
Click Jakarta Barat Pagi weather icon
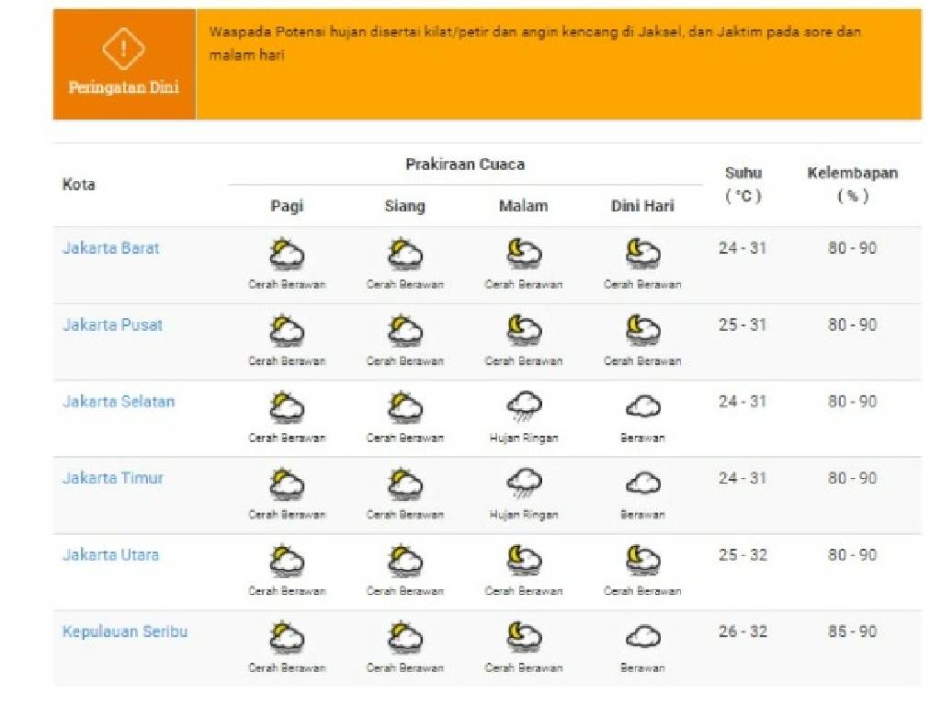[x=287, y=254]
